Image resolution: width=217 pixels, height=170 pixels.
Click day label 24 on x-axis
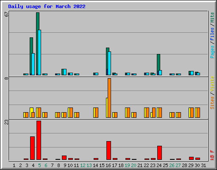(159, 165)
